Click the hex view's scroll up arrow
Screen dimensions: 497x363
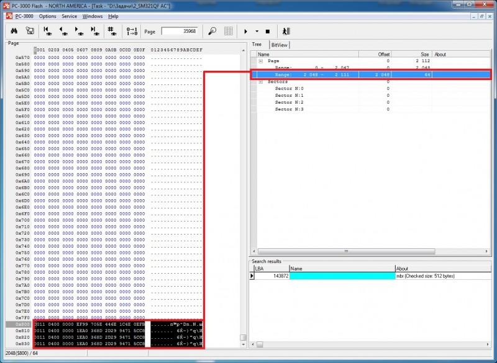(x=243, y=50)
